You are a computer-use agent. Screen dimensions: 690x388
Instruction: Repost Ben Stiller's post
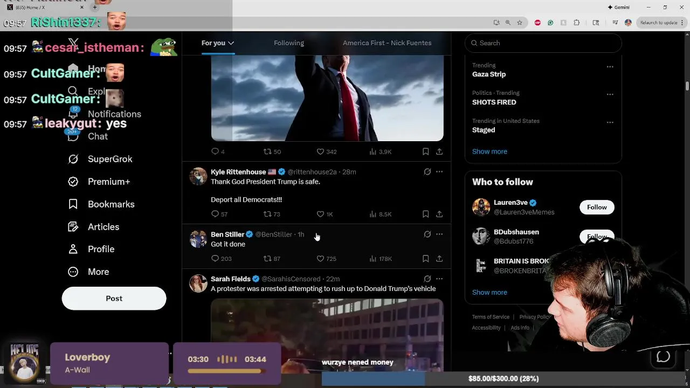click(267, 259)
